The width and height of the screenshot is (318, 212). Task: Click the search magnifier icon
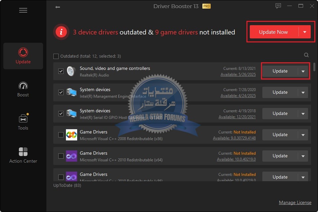click(x=306, y=55)
